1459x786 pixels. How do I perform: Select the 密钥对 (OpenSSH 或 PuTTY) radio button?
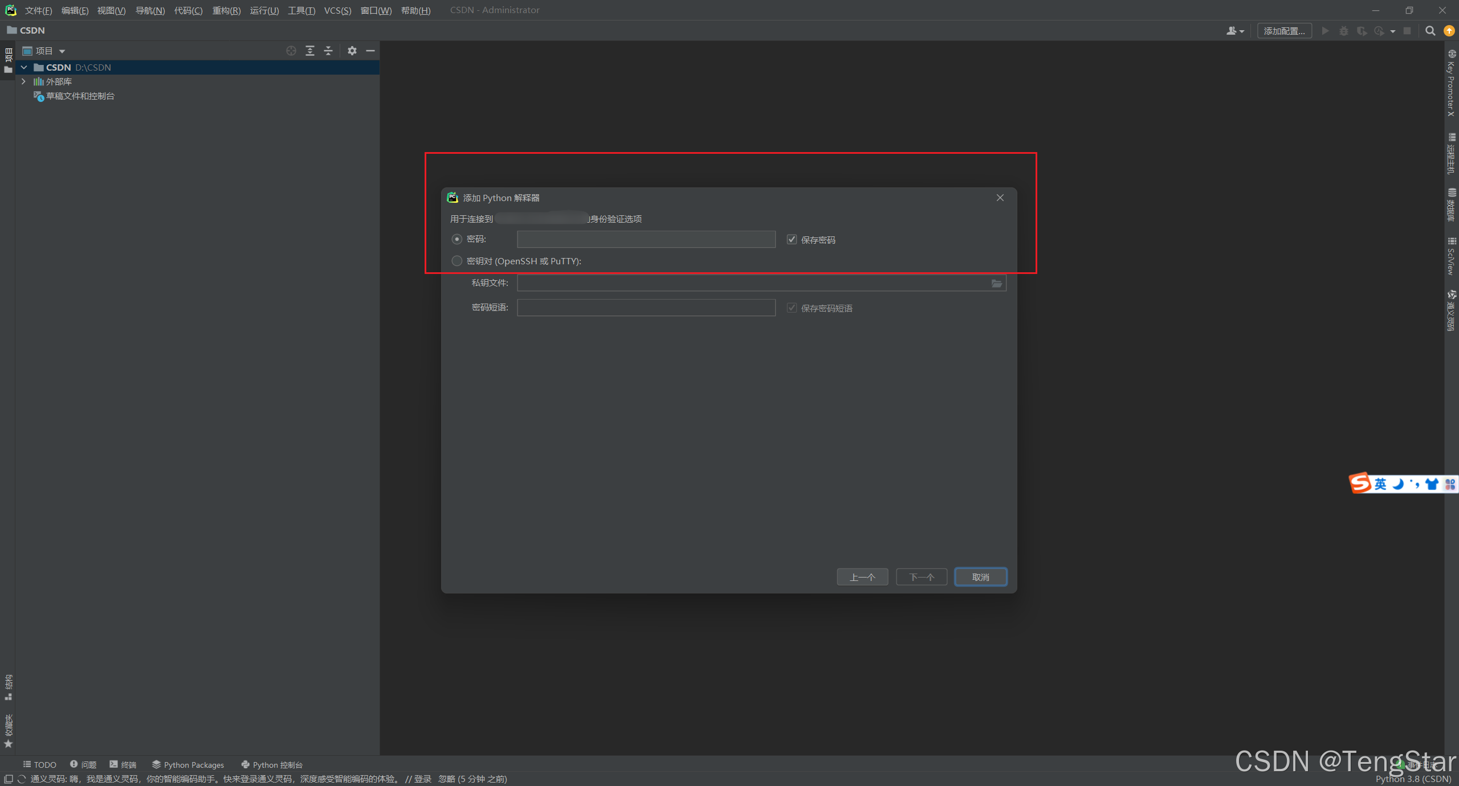(x=457, y=261)
